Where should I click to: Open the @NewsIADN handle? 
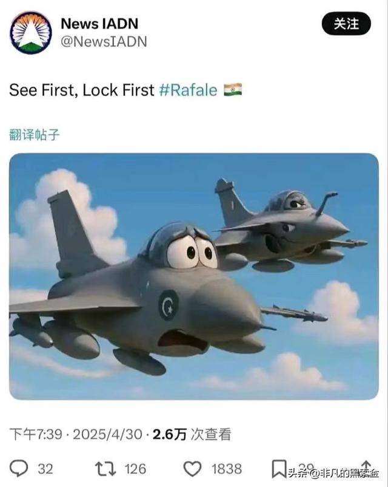[104, 42]
